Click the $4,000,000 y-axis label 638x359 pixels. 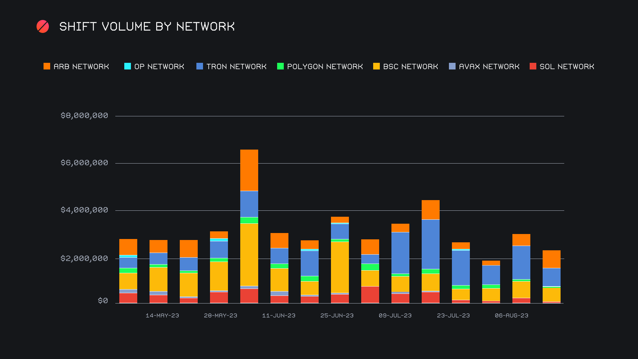(84, 210)
